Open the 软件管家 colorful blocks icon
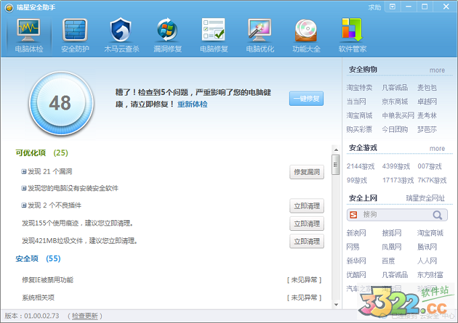458x323 pixels. click(352, 30)
